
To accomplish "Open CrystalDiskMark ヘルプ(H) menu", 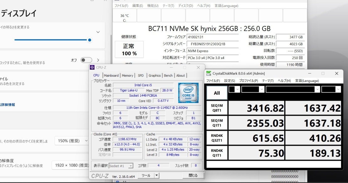I will point(284,81).
